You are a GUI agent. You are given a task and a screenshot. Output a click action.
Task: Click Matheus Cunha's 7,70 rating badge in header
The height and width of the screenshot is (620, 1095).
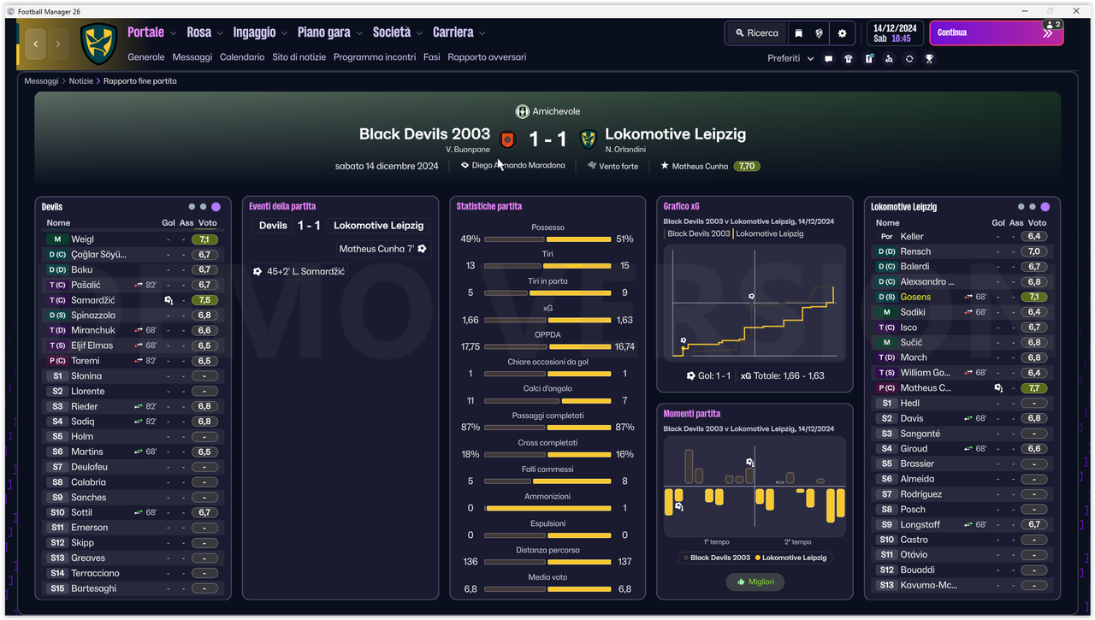747,166
